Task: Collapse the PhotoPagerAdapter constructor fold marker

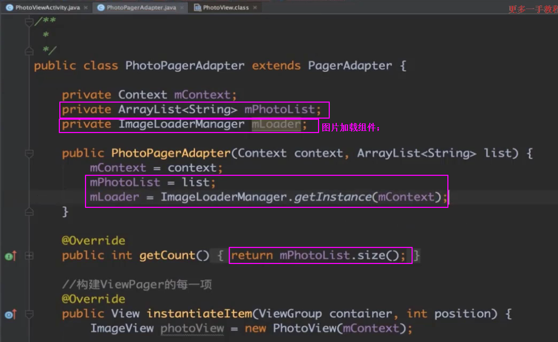Action: [x=29, y=153]
